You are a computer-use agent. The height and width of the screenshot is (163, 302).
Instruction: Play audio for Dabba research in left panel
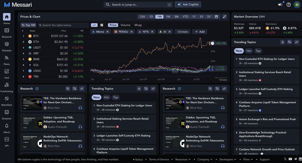pyautogui.click(x=80, y=127)
